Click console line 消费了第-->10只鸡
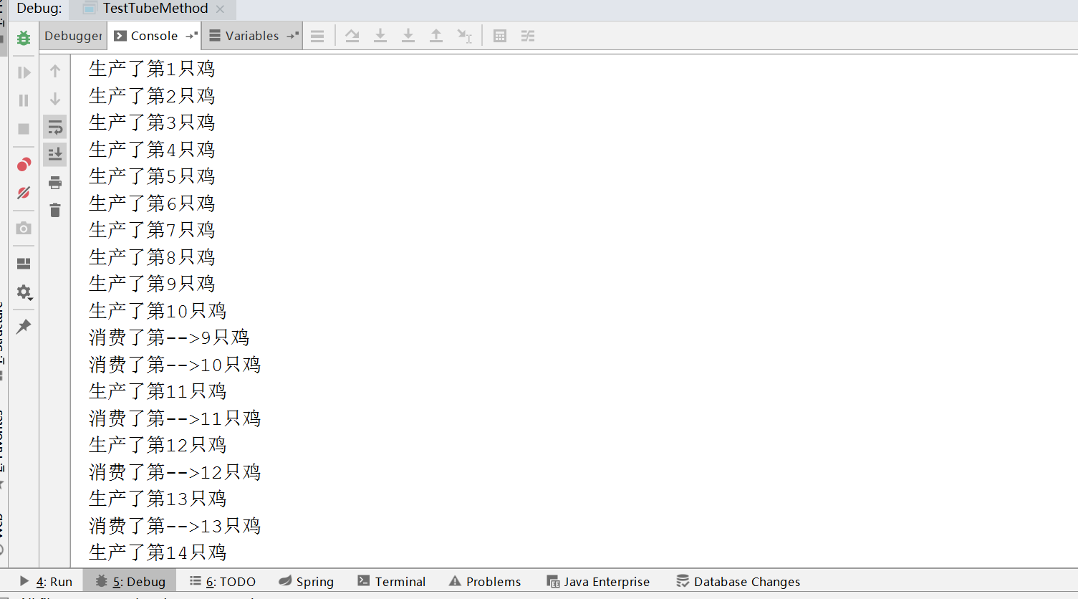The width and height of the screenshot is (1078, 599). pos(175,365)
